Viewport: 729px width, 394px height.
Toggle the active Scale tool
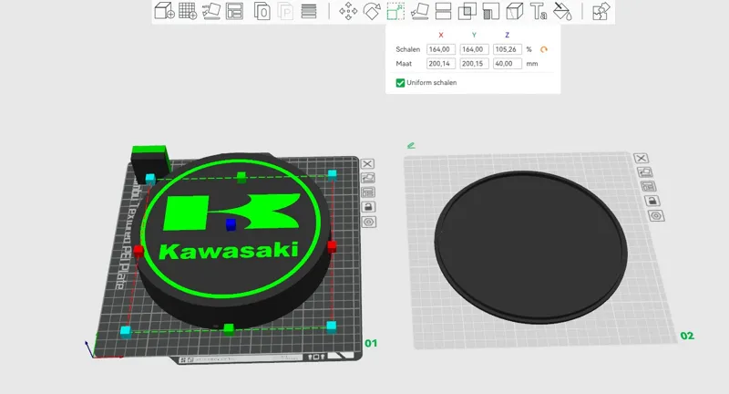[395, 11]
